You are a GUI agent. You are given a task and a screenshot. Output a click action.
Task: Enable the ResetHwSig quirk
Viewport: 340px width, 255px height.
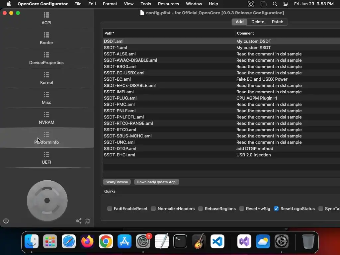click(242, 209)
